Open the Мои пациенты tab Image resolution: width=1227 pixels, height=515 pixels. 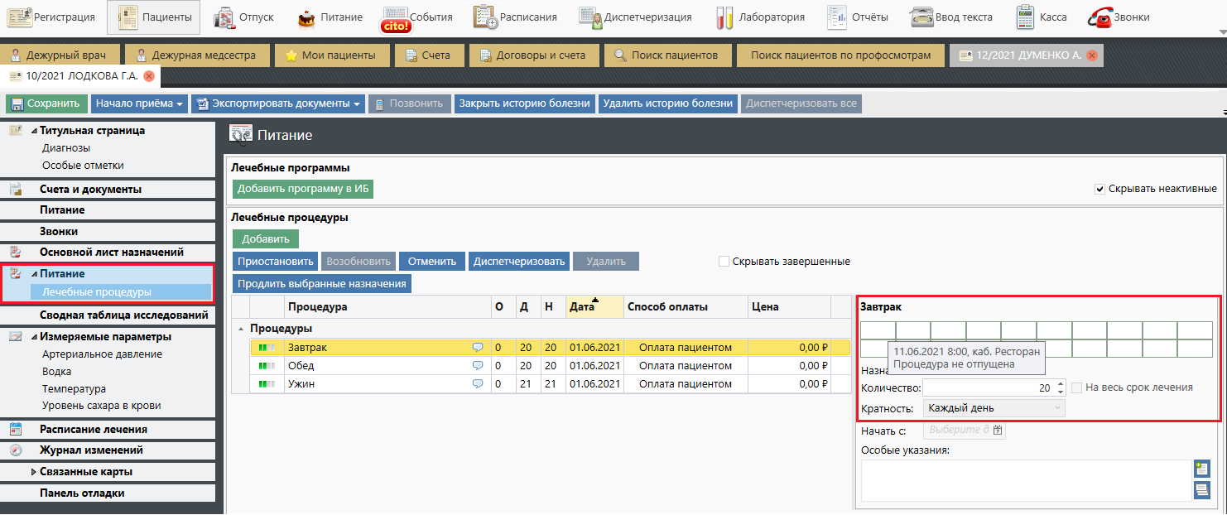tap(330, 55)
